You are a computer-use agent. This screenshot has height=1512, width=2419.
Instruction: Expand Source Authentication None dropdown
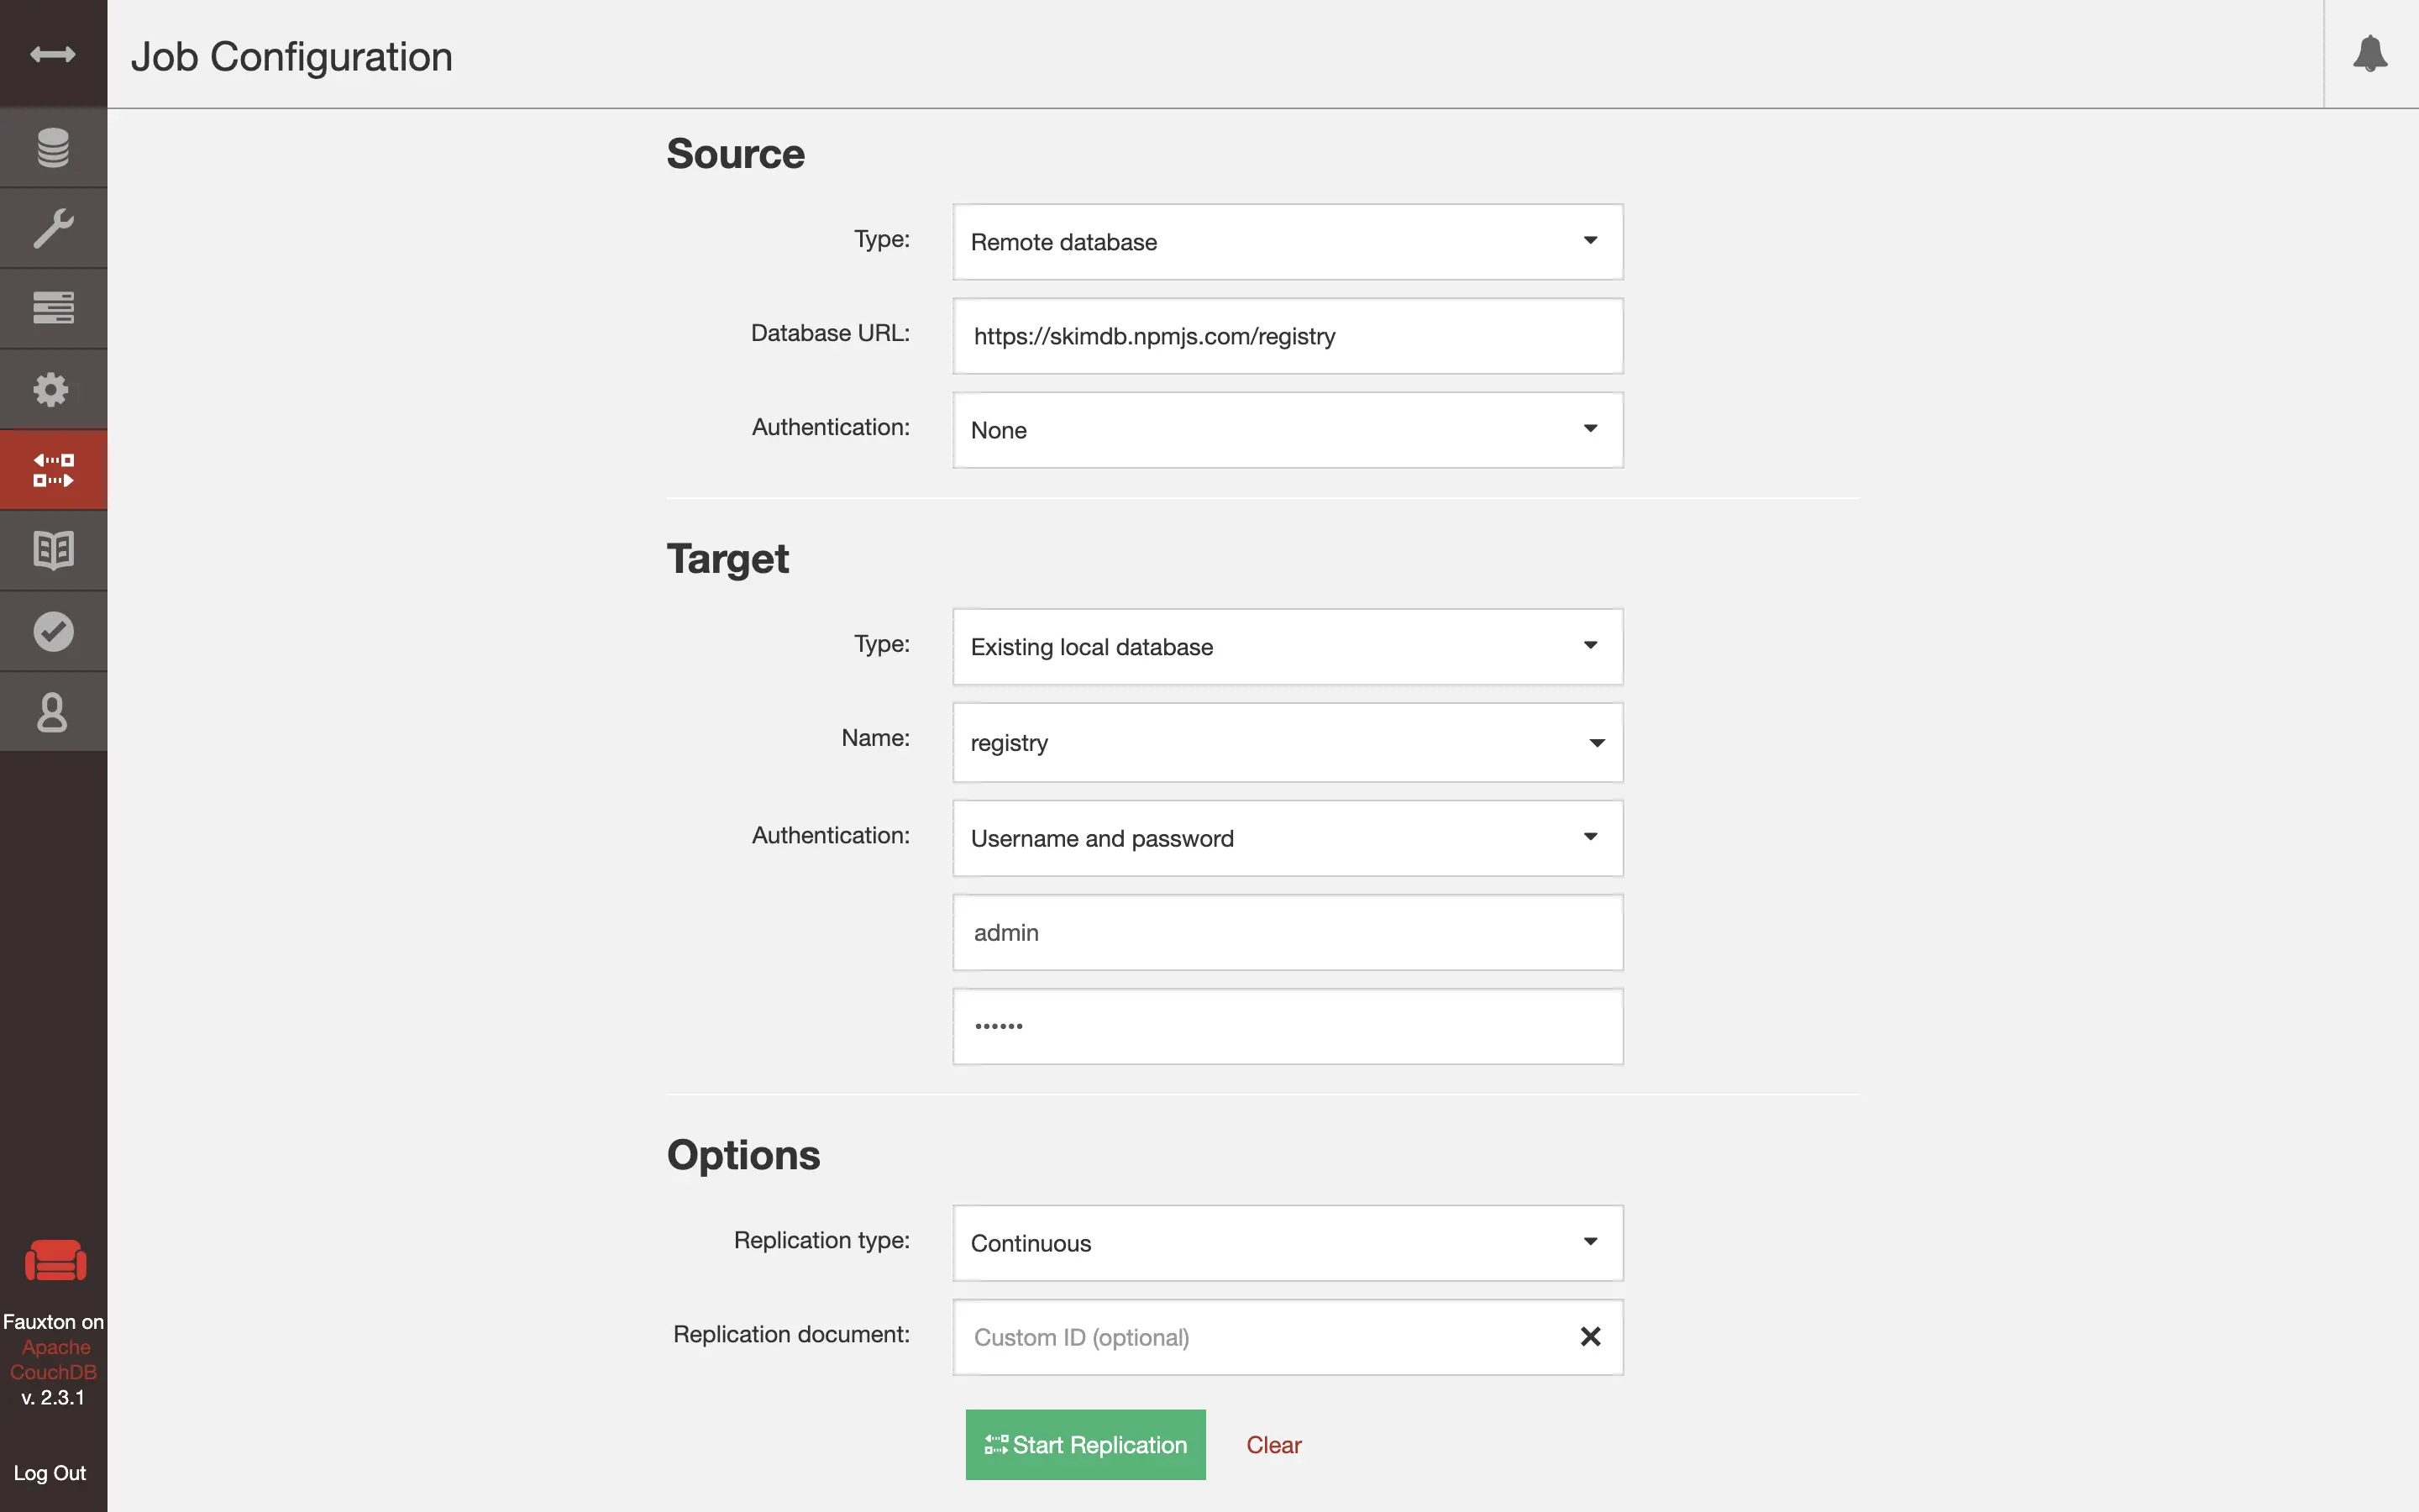(x=1287, y=430)
